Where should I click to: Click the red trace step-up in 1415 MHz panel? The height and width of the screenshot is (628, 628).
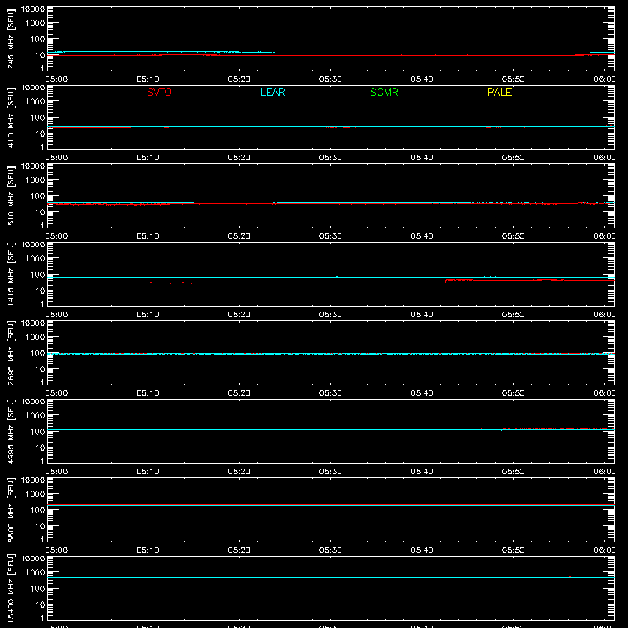[446, 282]
